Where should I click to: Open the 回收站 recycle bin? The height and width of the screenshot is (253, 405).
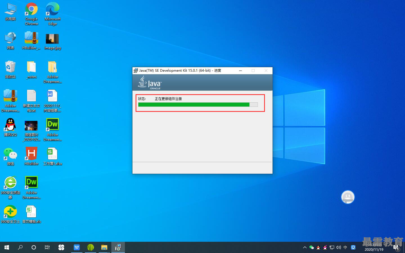10,70
